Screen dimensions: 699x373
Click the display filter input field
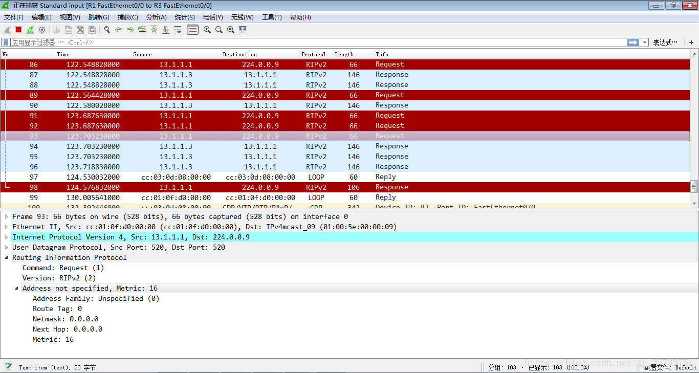pos(317,42)
